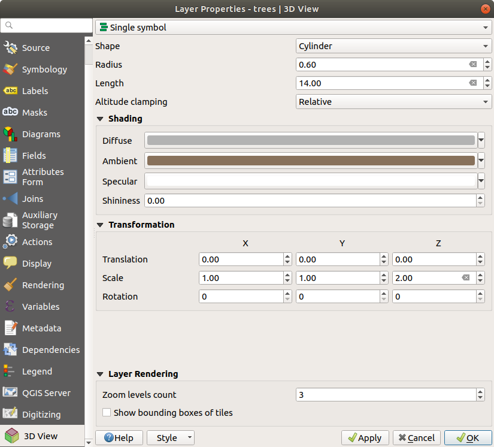Open the Source settings icon
Image resolution: width=494 pixels, height=447 pixels.
click(10, 48)
